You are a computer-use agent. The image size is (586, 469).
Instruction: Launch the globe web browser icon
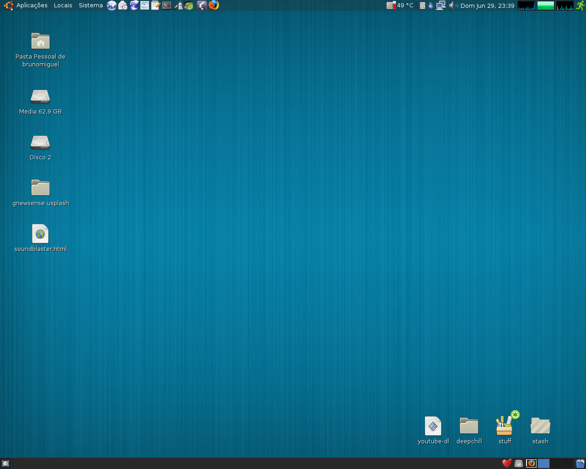click(x=112, y=5)
